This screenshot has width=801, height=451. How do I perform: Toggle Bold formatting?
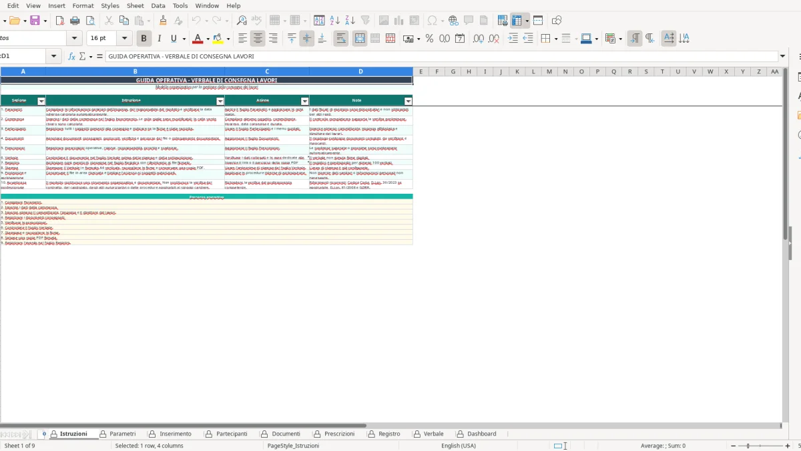pos(144,39)
